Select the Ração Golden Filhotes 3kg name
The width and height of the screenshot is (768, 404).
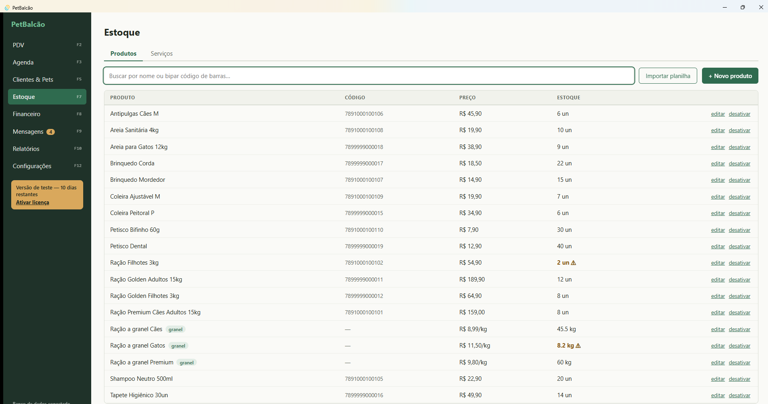[145, 296]
